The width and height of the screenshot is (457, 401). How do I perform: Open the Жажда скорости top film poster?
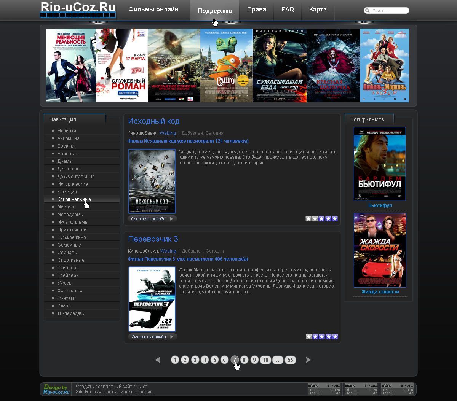(x=380, y=250)
